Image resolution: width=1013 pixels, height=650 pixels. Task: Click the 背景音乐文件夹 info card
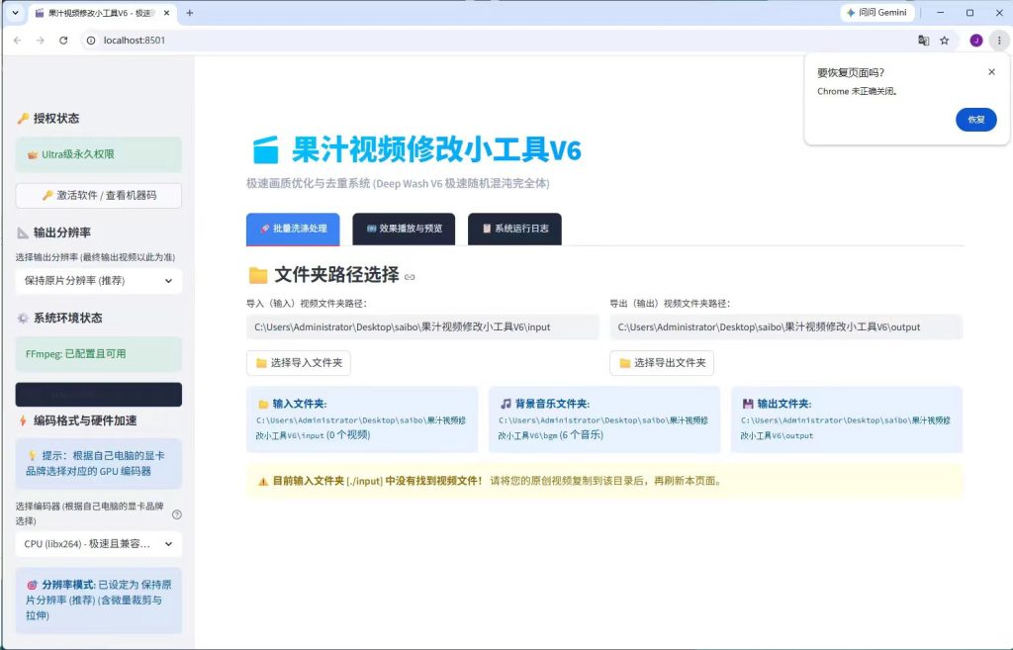pos(604,419)
